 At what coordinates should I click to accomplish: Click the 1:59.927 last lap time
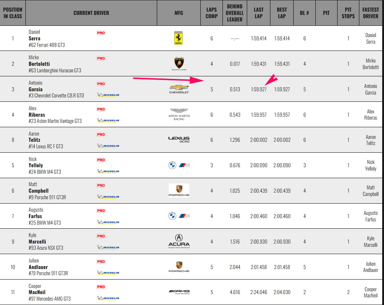tap(258, 89)
